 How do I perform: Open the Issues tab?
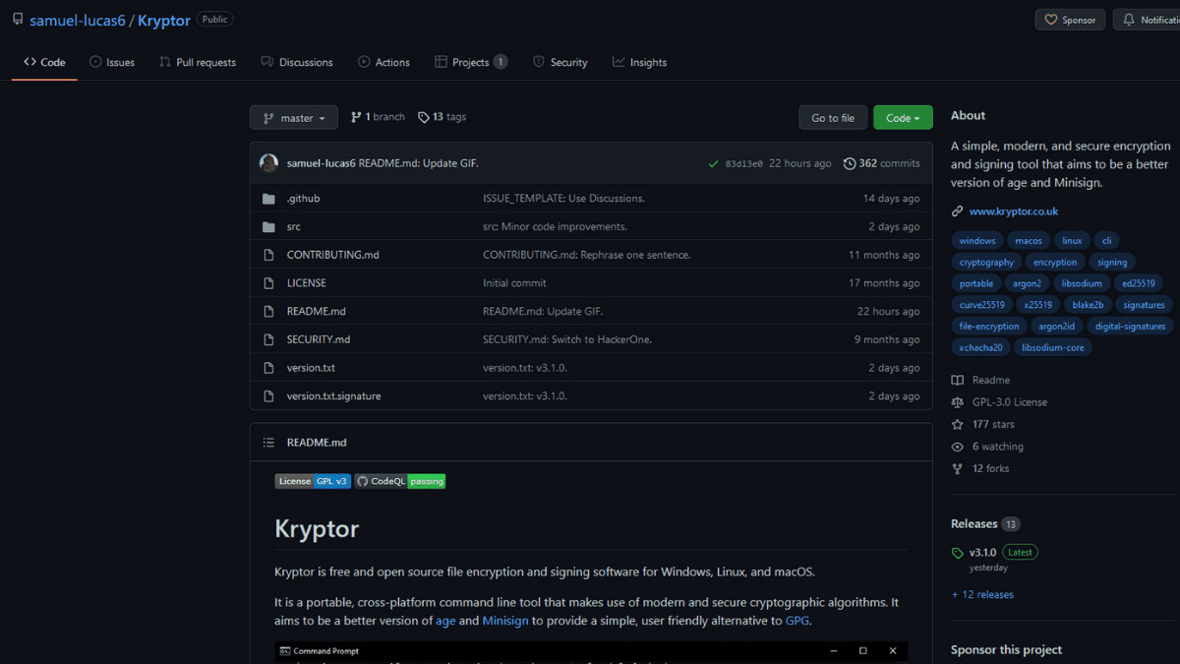pyautogui.click(x=112, y=62)
